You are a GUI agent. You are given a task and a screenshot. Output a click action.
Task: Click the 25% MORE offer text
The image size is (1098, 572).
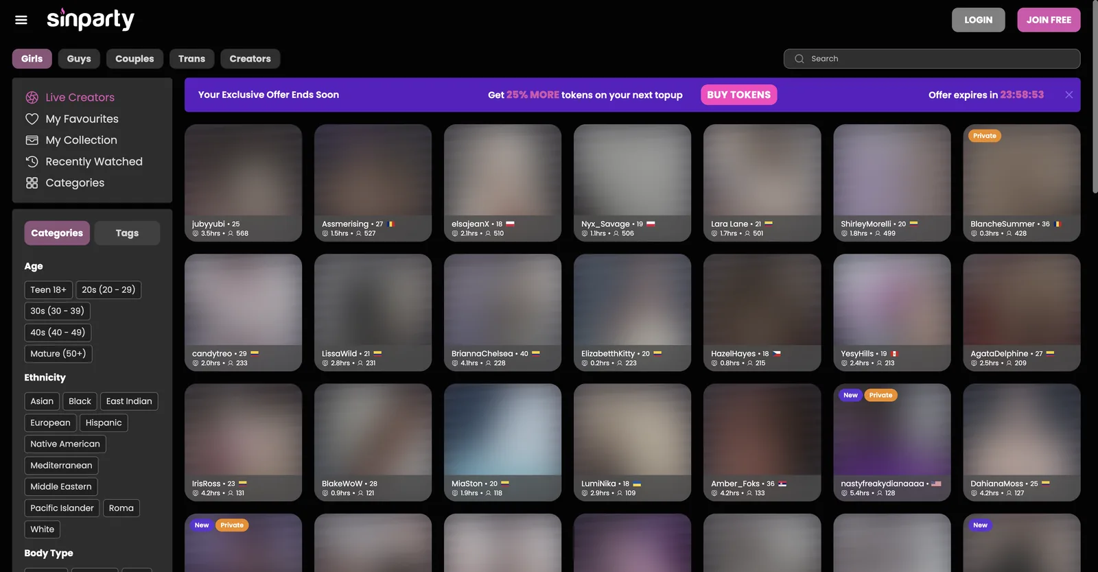point(533,95)
